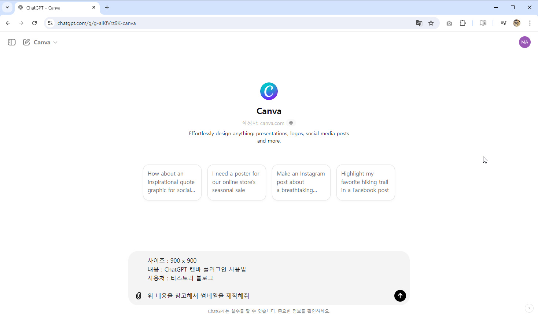
Task: Click the 'Effortlessly design anything' description text
Action: (269, 137)
